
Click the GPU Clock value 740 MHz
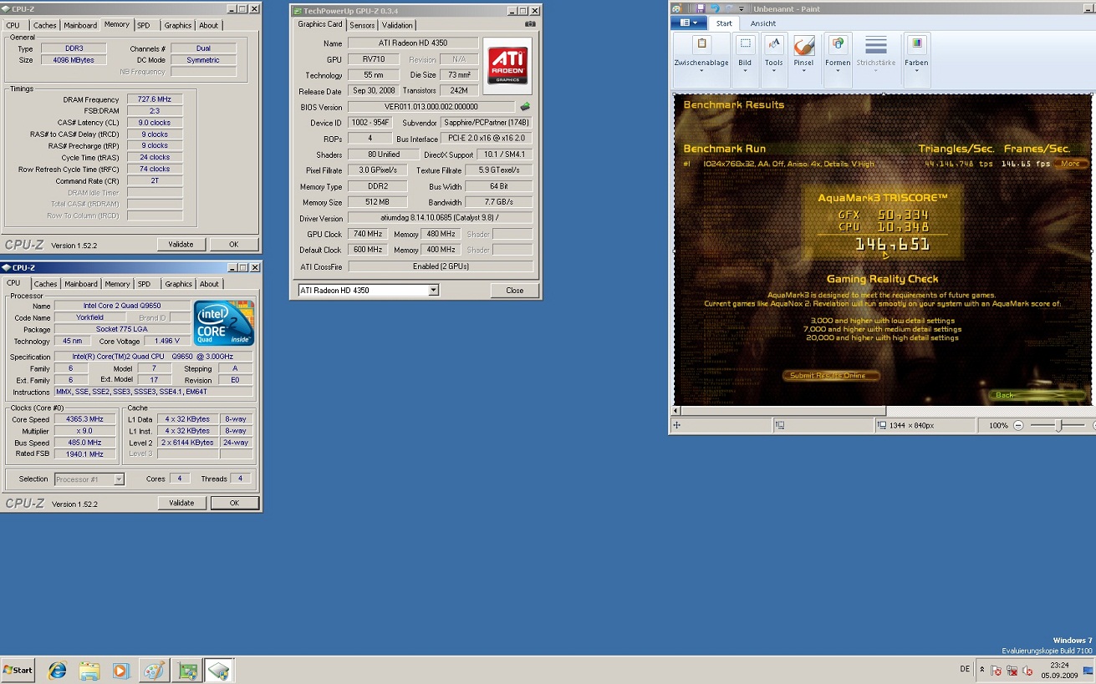point(368,234)
